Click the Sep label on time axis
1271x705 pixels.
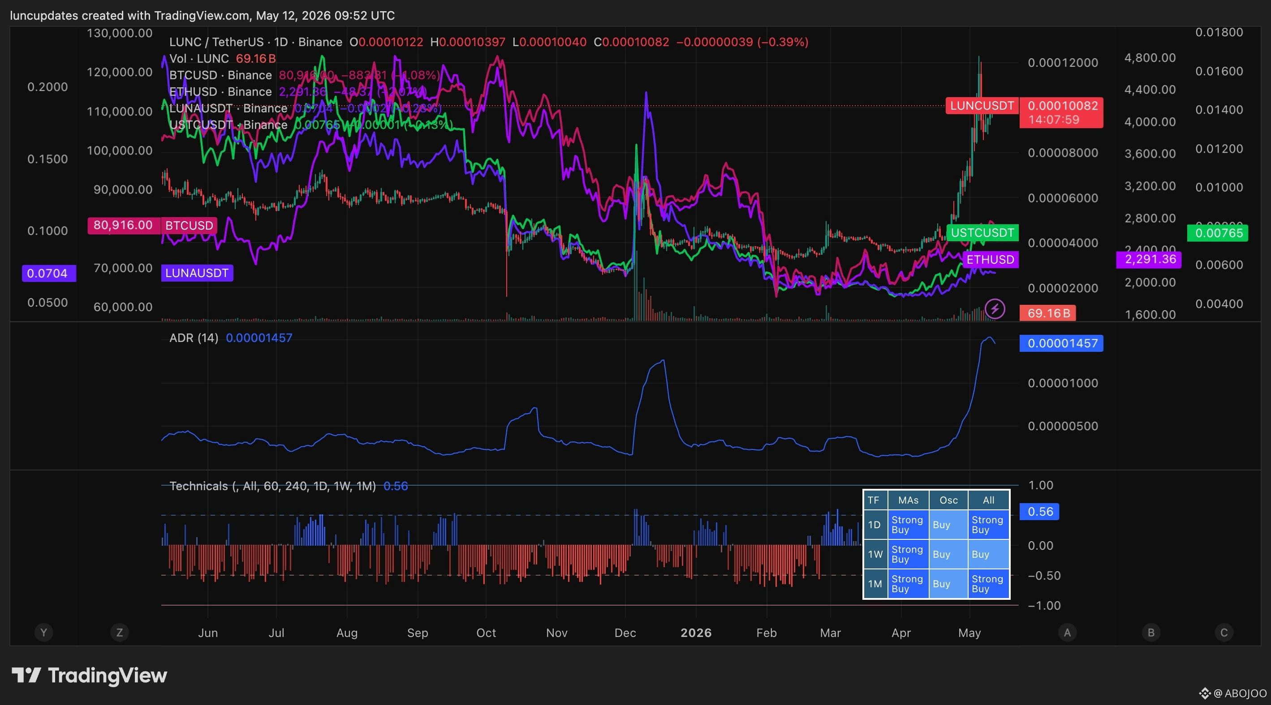(418, 632)
